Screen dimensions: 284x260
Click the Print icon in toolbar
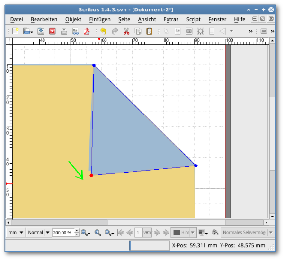coord(64,31)
